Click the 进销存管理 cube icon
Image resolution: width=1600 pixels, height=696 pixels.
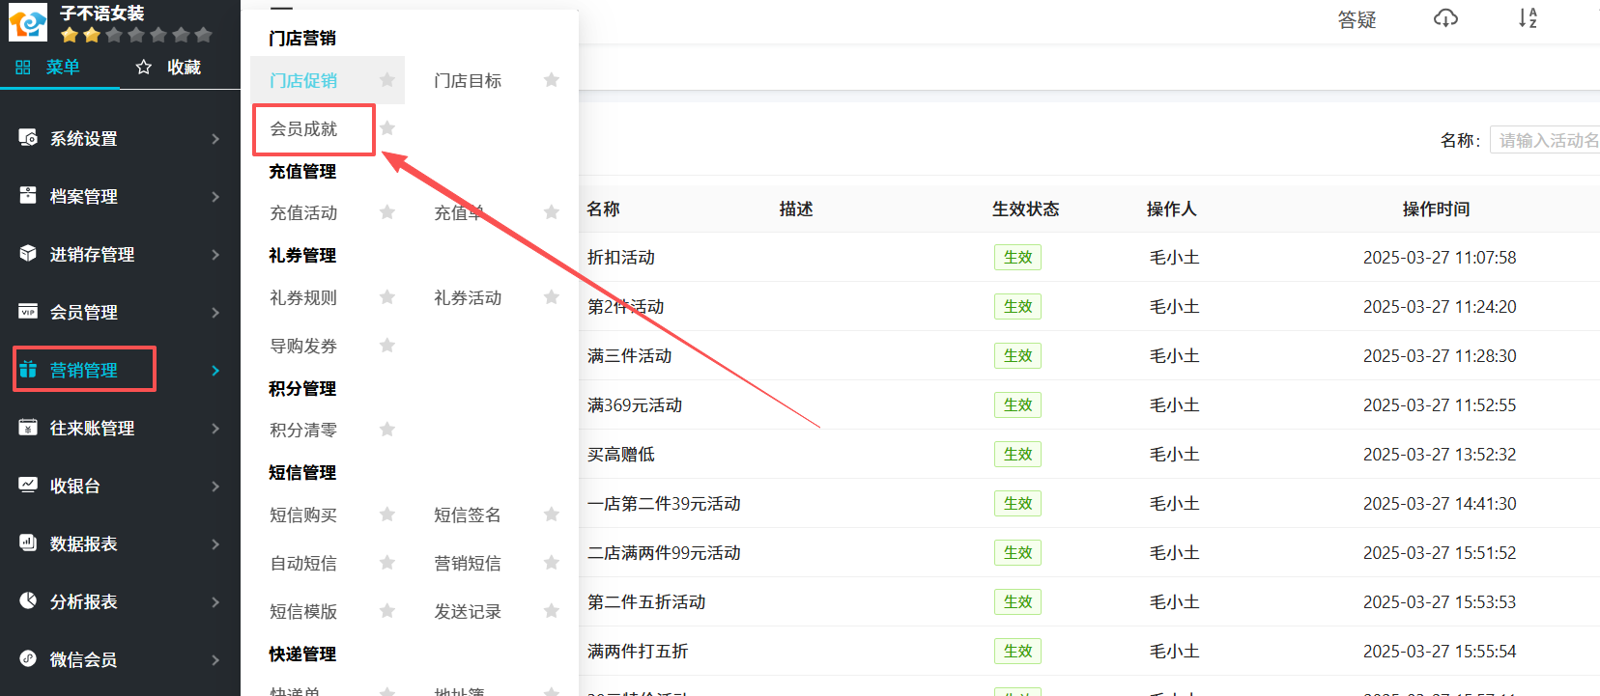point(28,254)
